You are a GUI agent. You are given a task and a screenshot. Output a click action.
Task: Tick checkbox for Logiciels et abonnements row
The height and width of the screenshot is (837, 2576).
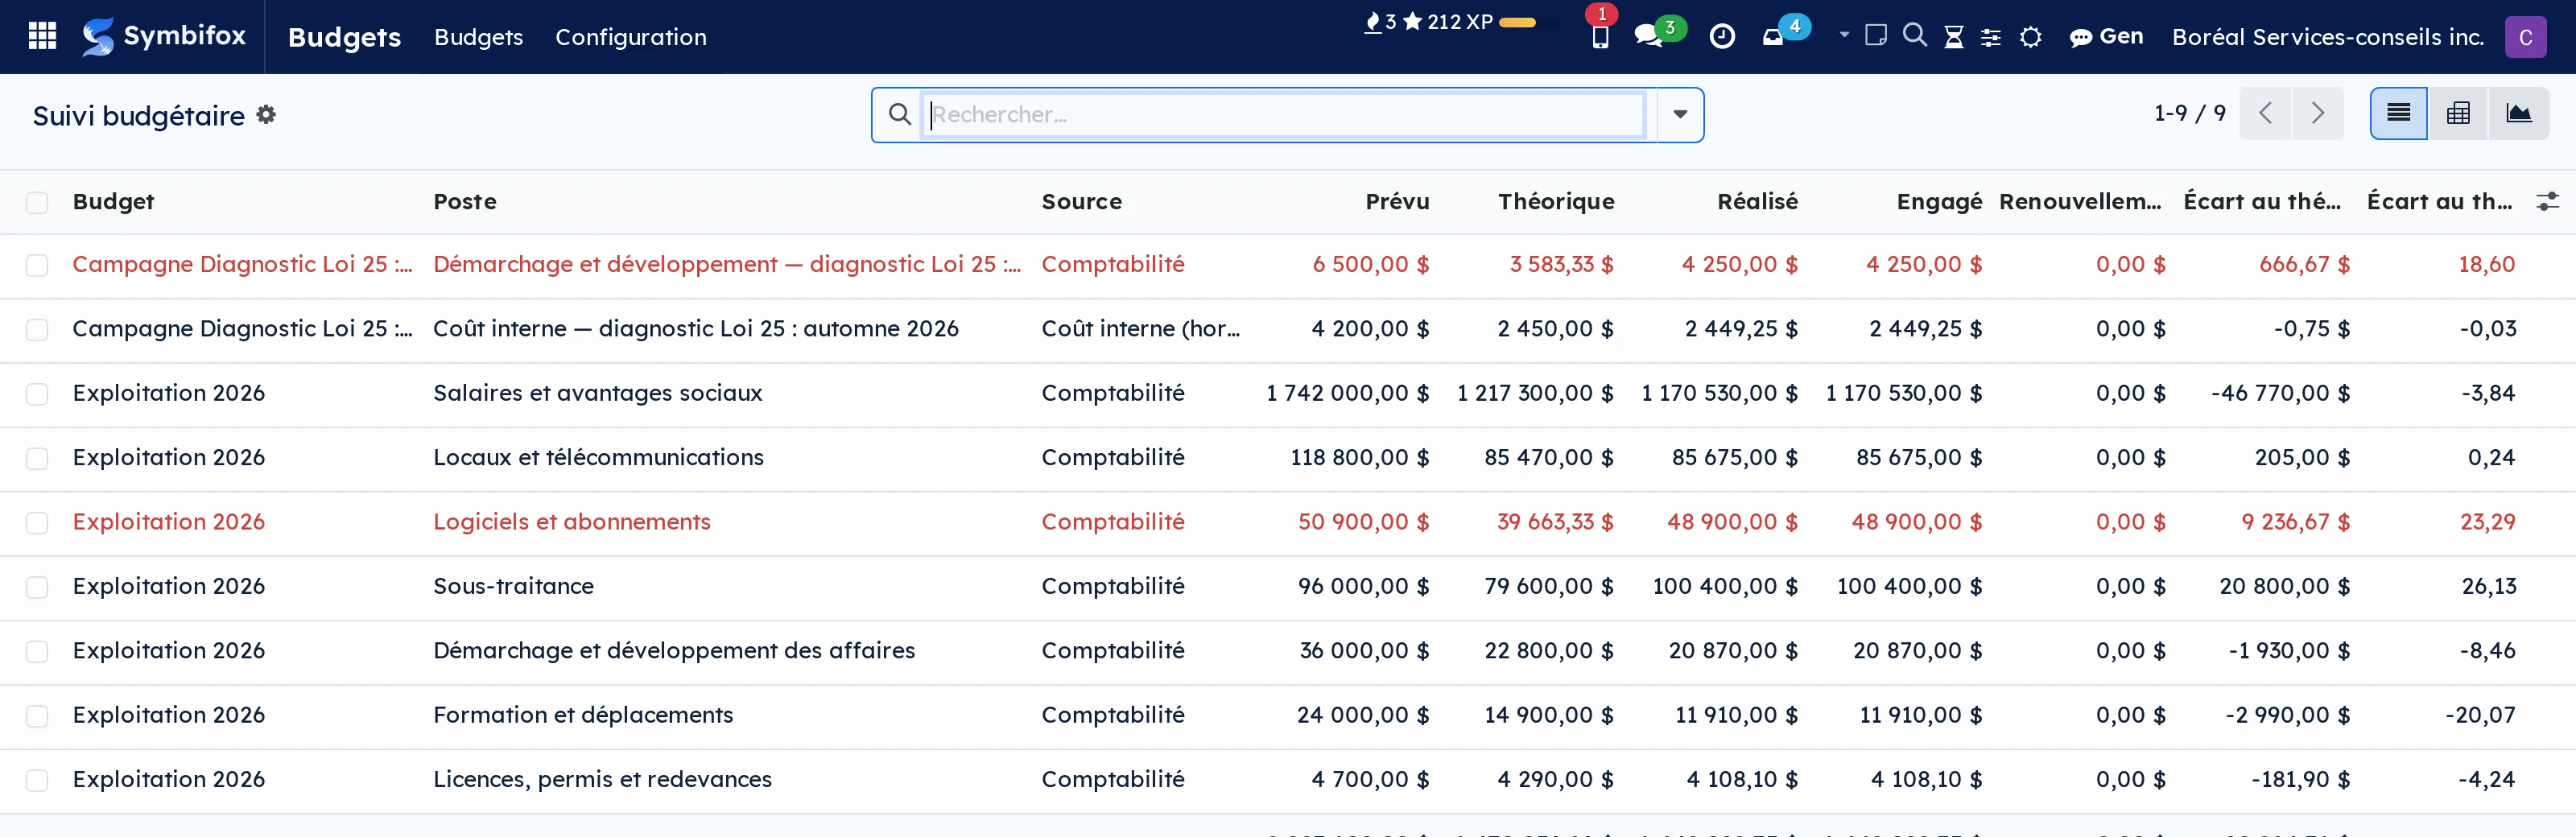click(37, 523)
